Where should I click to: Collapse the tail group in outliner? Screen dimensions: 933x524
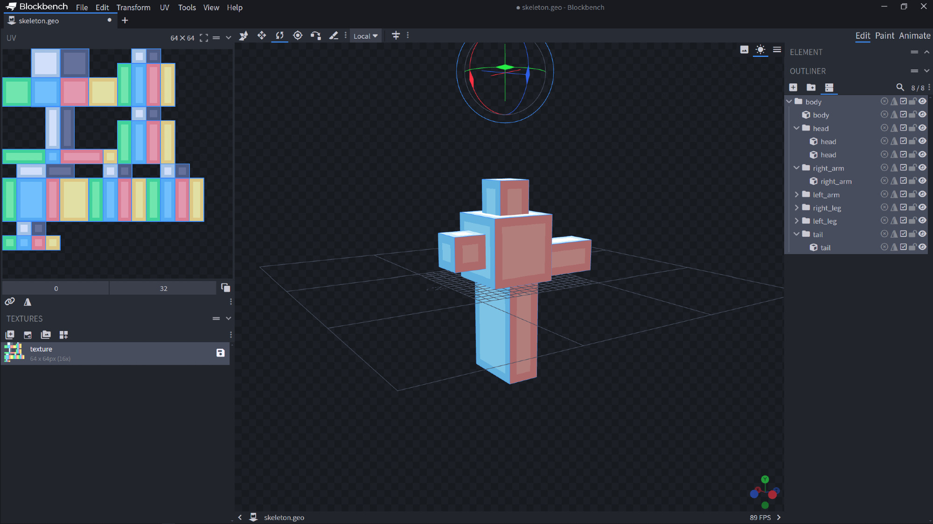point(796,234)
